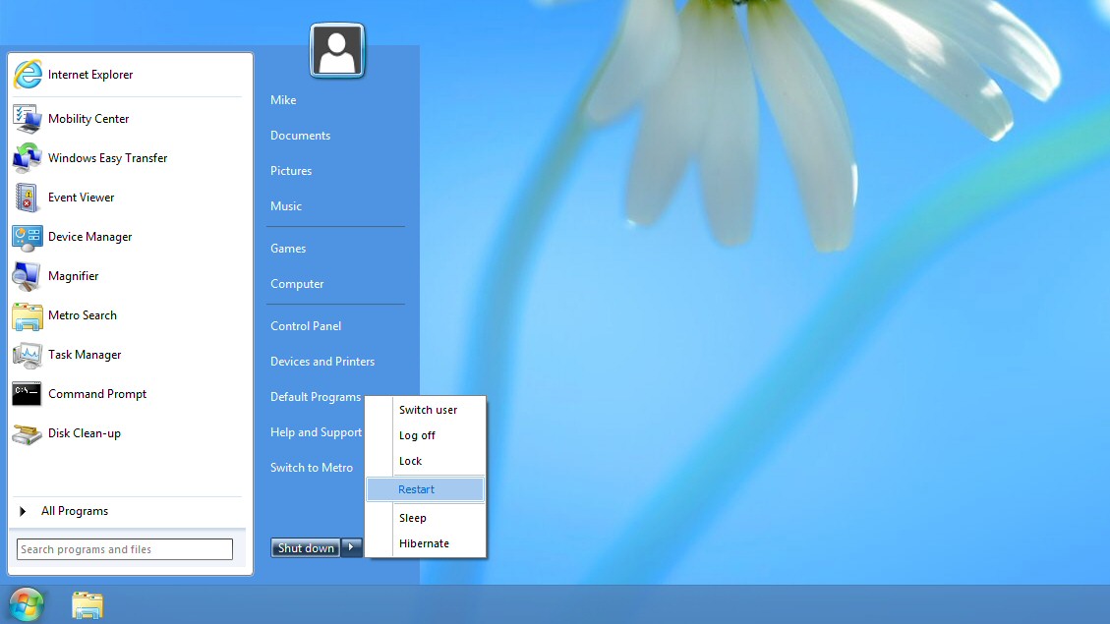Open the shutdown options arrow
Screen dimensions: 1110x624
(x=351, y=547)
